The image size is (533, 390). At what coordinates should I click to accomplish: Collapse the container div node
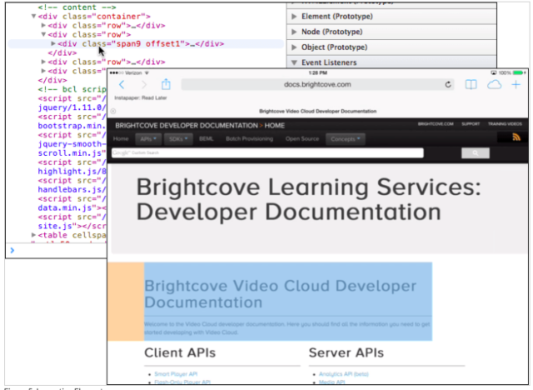coord(34,17)
